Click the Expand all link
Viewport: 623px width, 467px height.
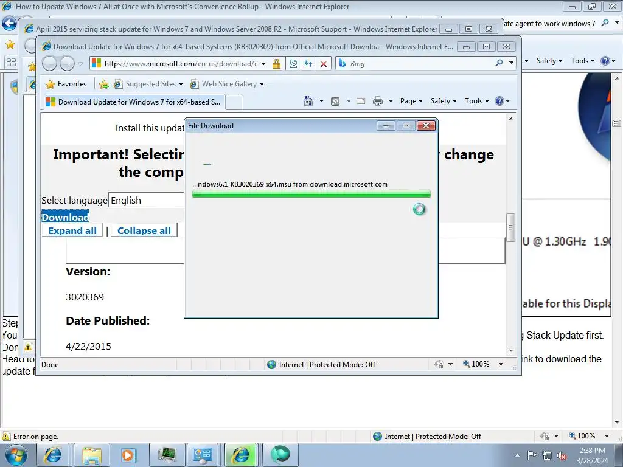72,230
